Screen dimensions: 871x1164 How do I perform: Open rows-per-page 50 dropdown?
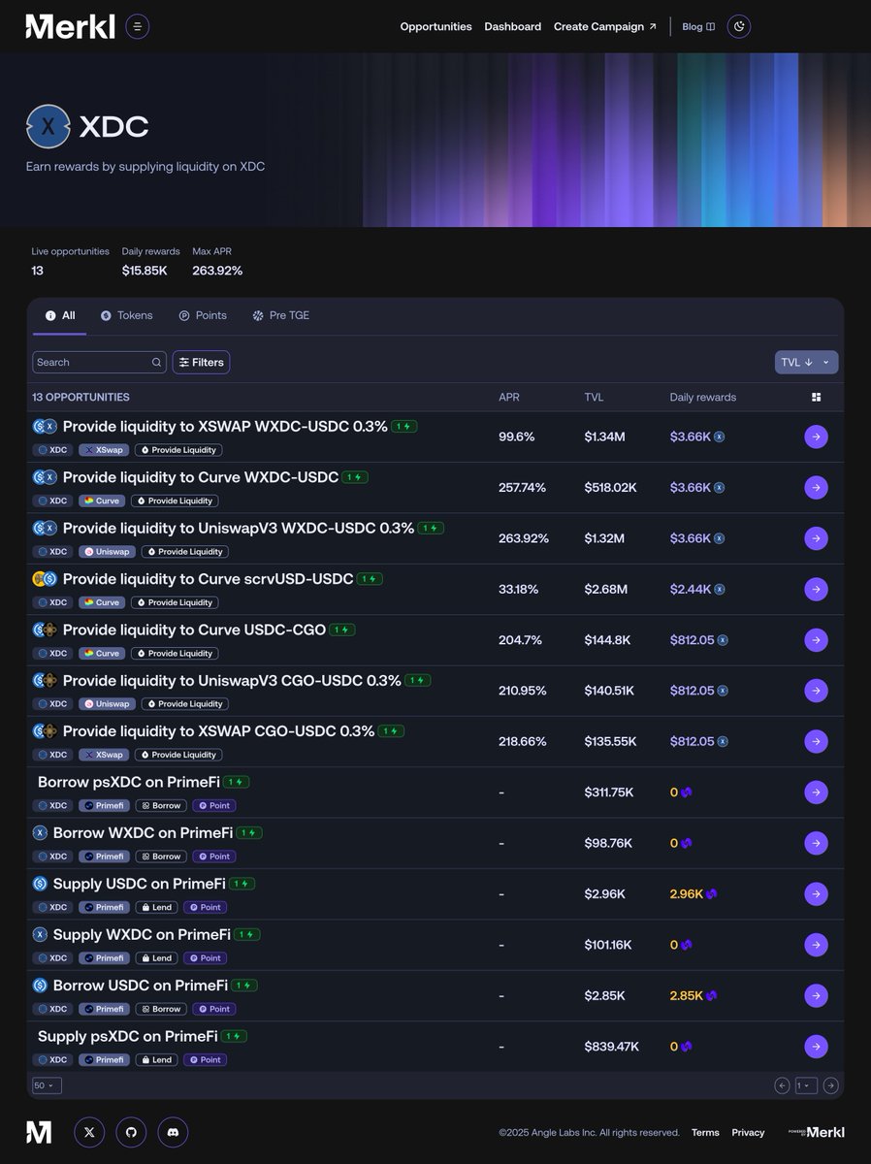47,1085
